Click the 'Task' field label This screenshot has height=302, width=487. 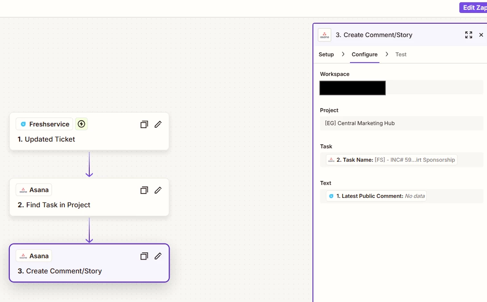(x=326, y=147)
